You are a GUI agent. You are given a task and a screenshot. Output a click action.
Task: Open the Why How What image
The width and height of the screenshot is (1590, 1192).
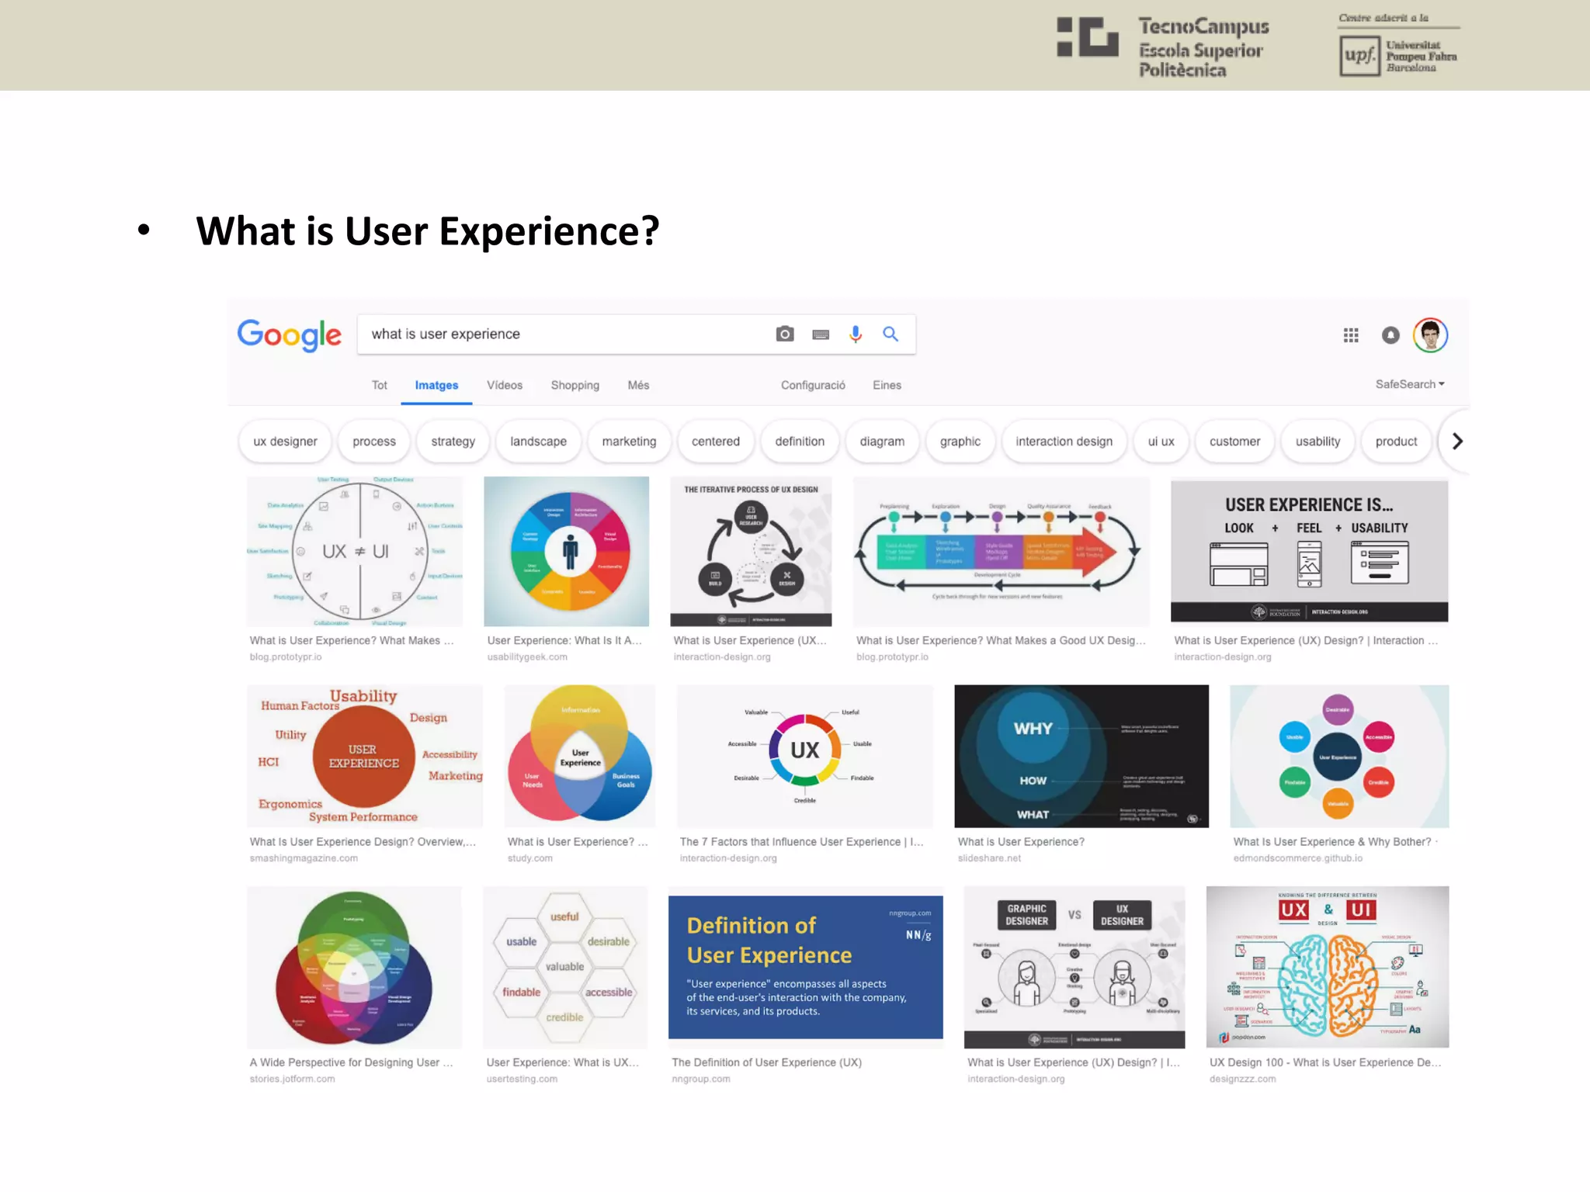tap(1081, 756)
